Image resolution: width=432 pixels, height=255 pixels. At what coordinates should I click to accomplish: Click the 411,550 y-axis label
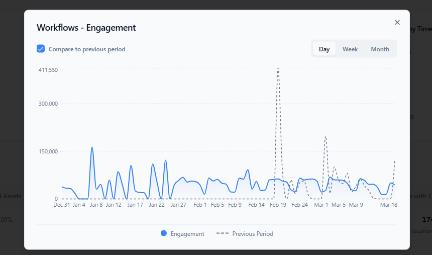(x=48, y=70)
